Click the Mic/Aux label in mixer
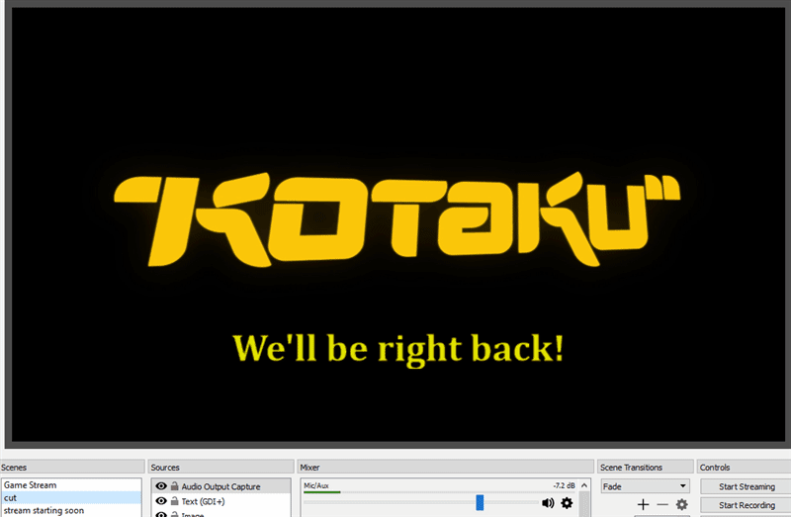This screenshot has height=517, width=791. coord(316,485)
